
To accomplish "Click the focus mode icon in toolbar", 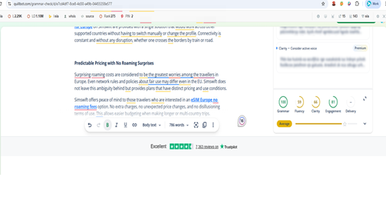I will click(196, 125).
